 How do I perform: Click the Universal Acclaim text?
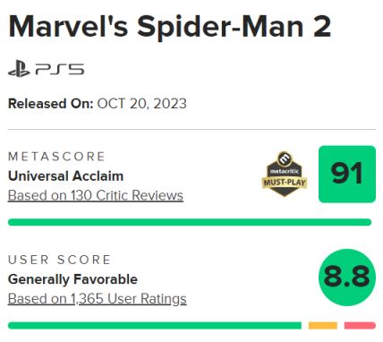65,176
